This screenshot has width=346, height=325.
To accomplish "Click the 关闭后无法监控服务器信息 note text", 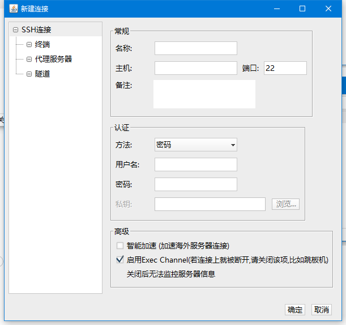I will [x=171, y=274].
